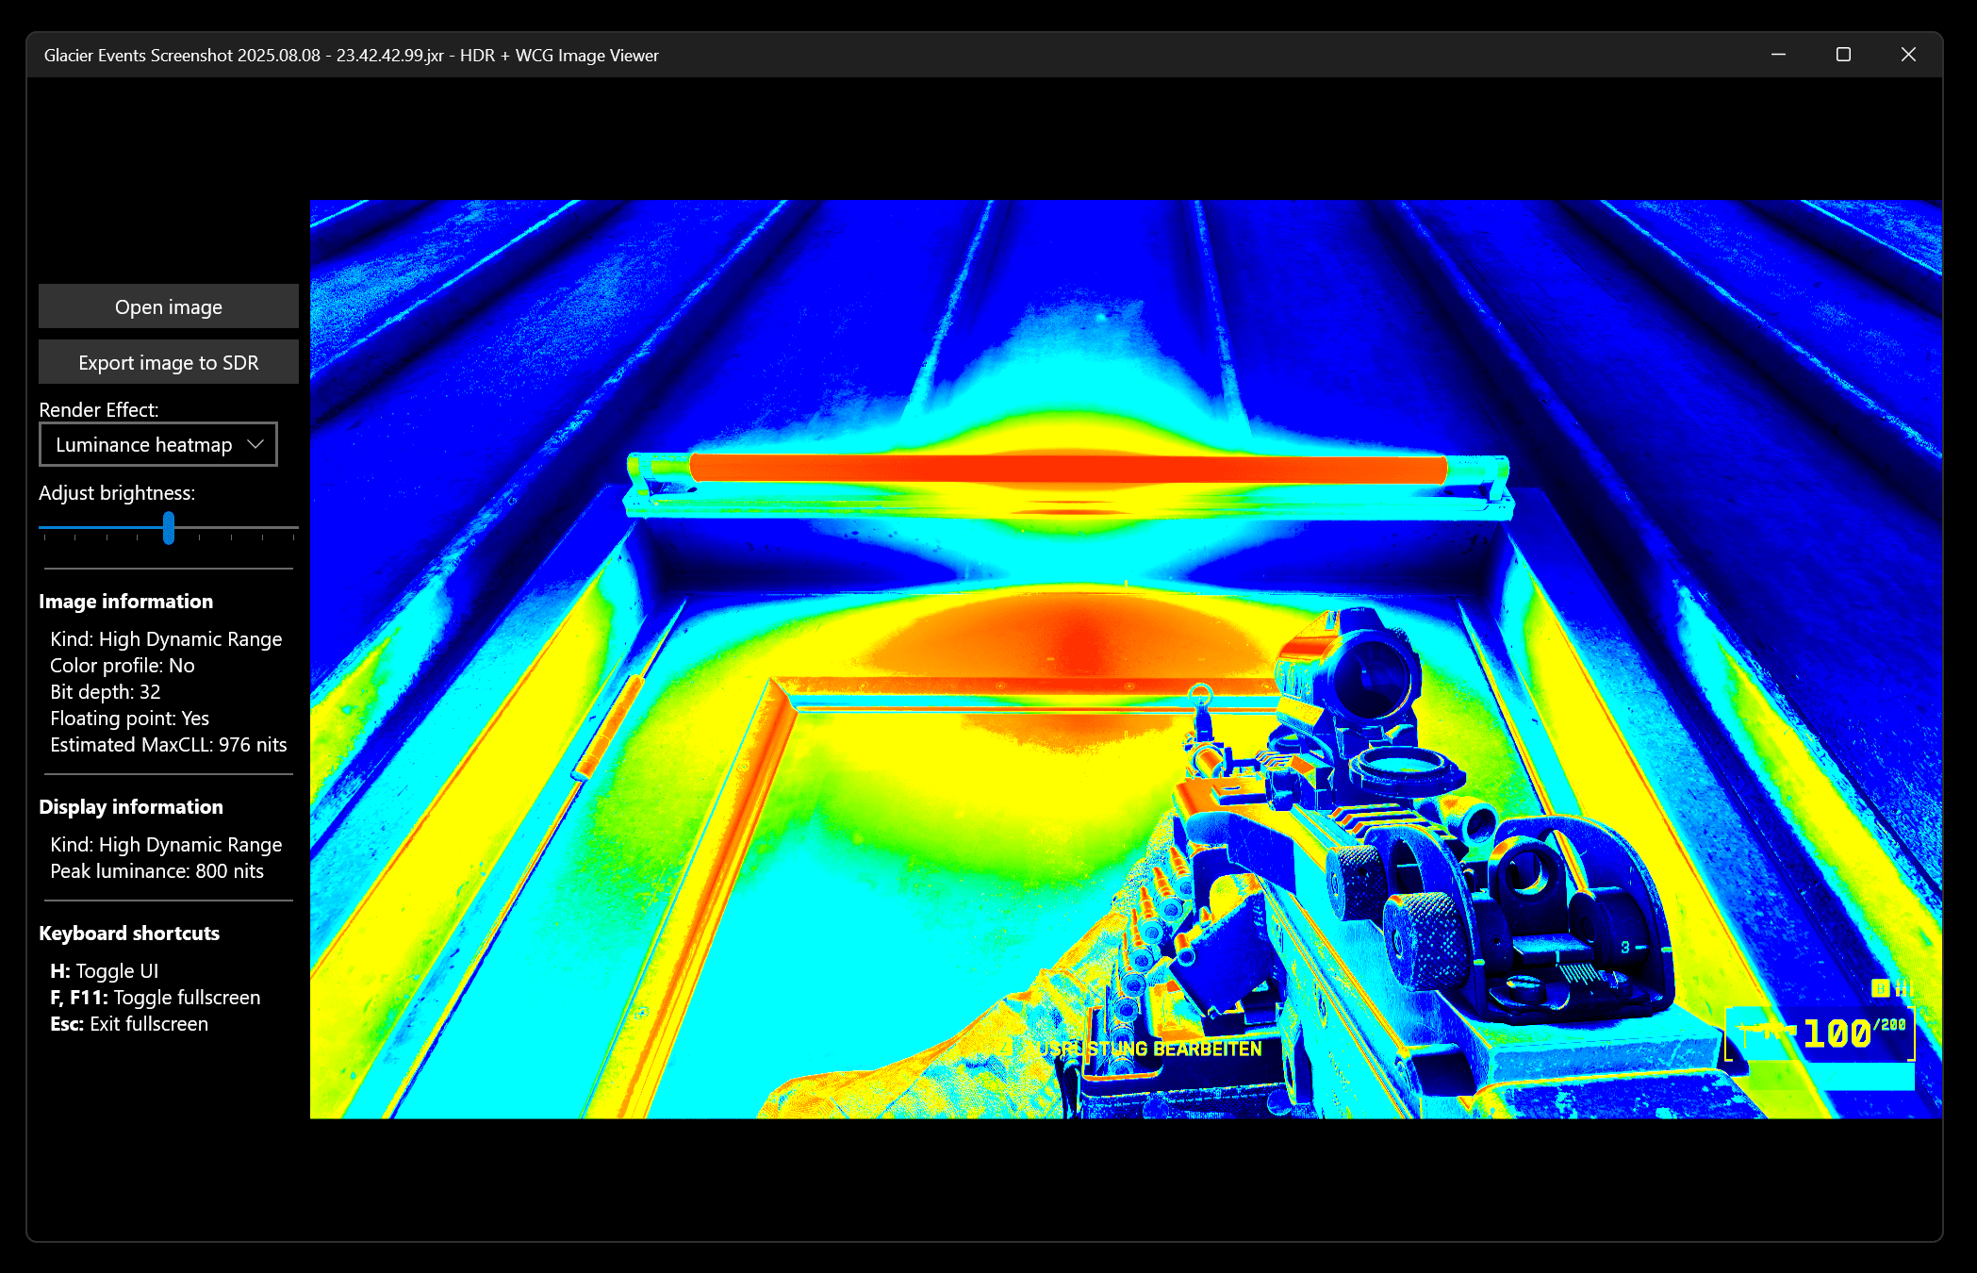Click the Peak luminance 800 nits line
Viewport: 1977px width, 1273px height.
(157, 870)
